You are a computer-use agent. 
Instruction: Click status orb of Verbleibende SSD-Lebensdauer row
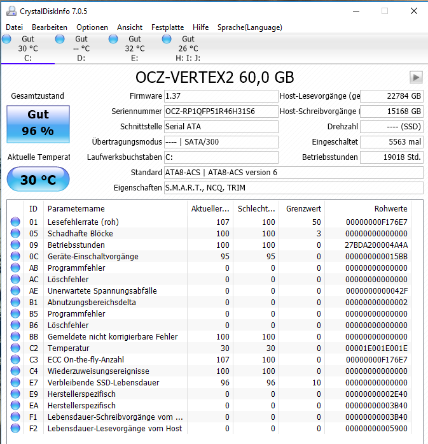(x=15, y=382)
